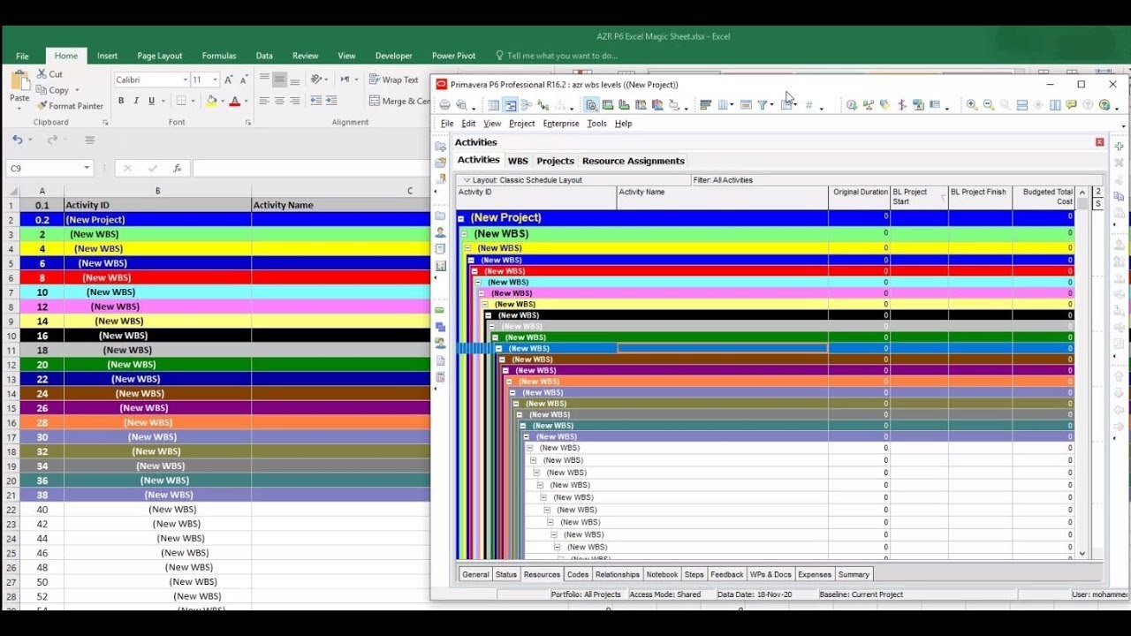Select the Excel row header 10
This screenshot has height=636, width=1131.
pos(11,336)
